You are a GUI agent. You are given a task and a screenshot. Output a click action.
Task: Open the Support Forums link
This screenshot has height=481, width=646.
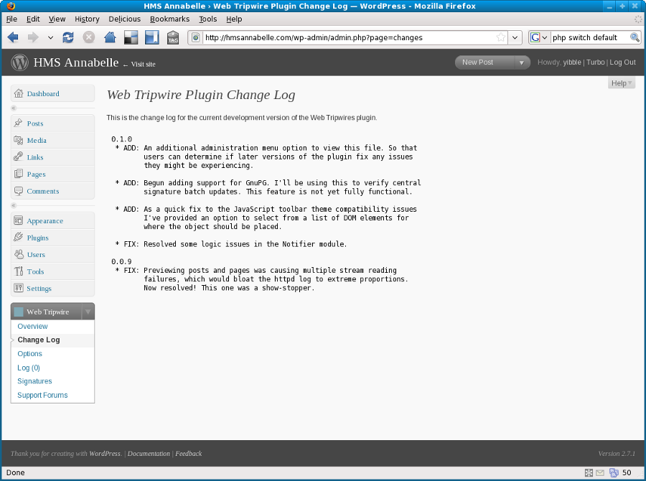click(x=42, y=395)
